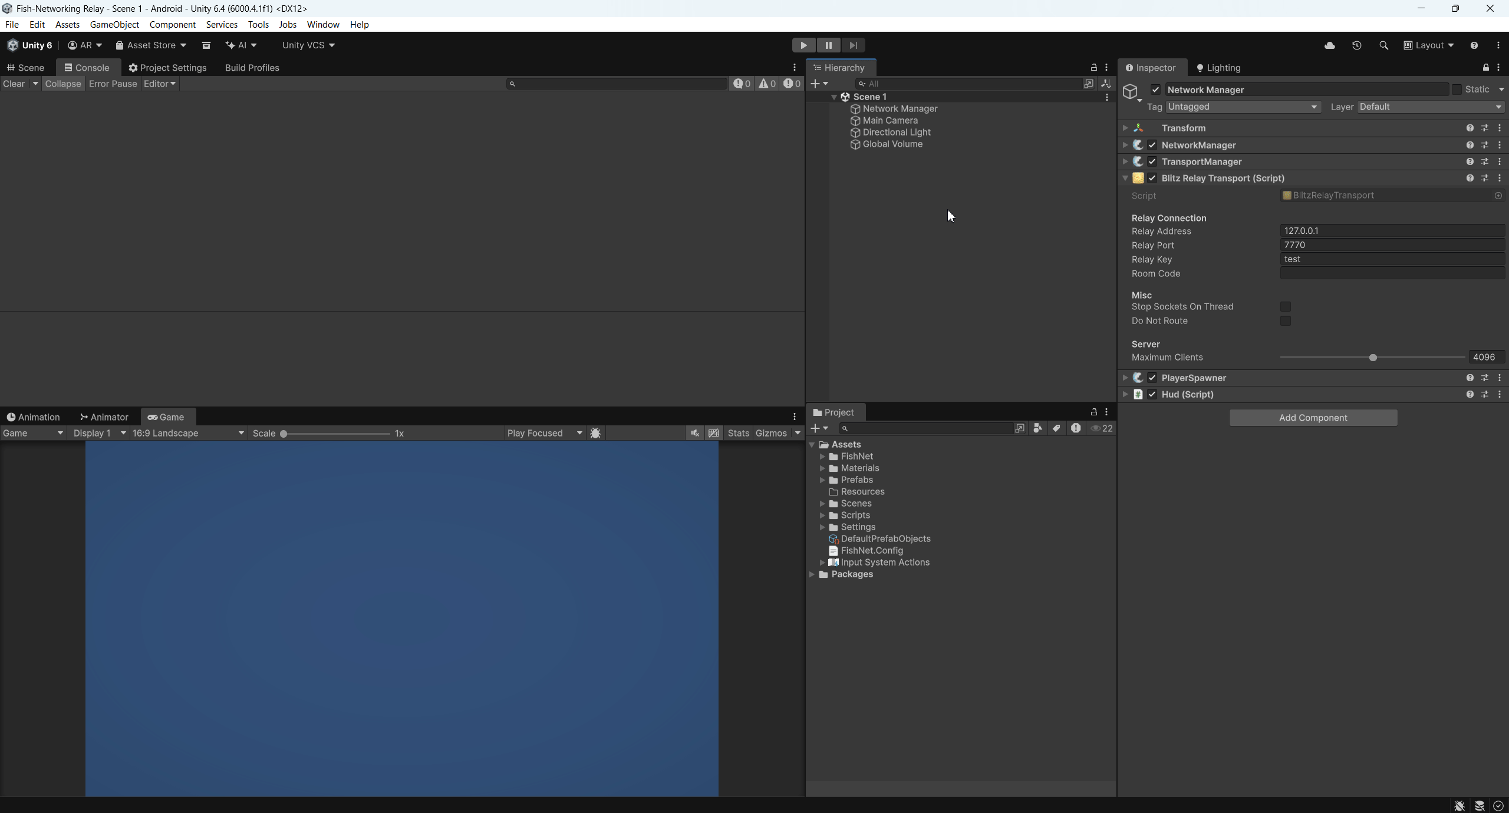Adjust the Maximum Clients slider

(x=1372, y=358)
